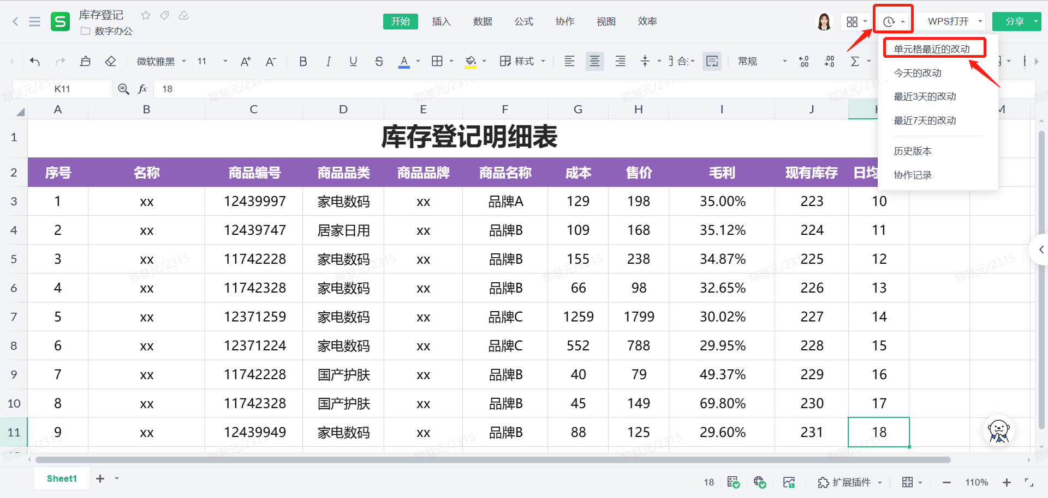Image resolution: width=1048 pixels, height=498 pixels.
Task: Apply the fill color bucket icon
Action: pyautogui.click(x=471, y=62)
